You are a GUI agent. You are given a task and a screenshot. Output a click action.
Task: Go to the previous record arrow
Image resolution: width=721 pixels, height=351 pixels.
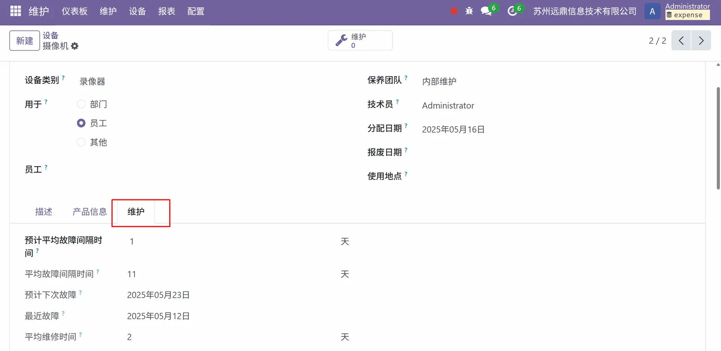681,40
